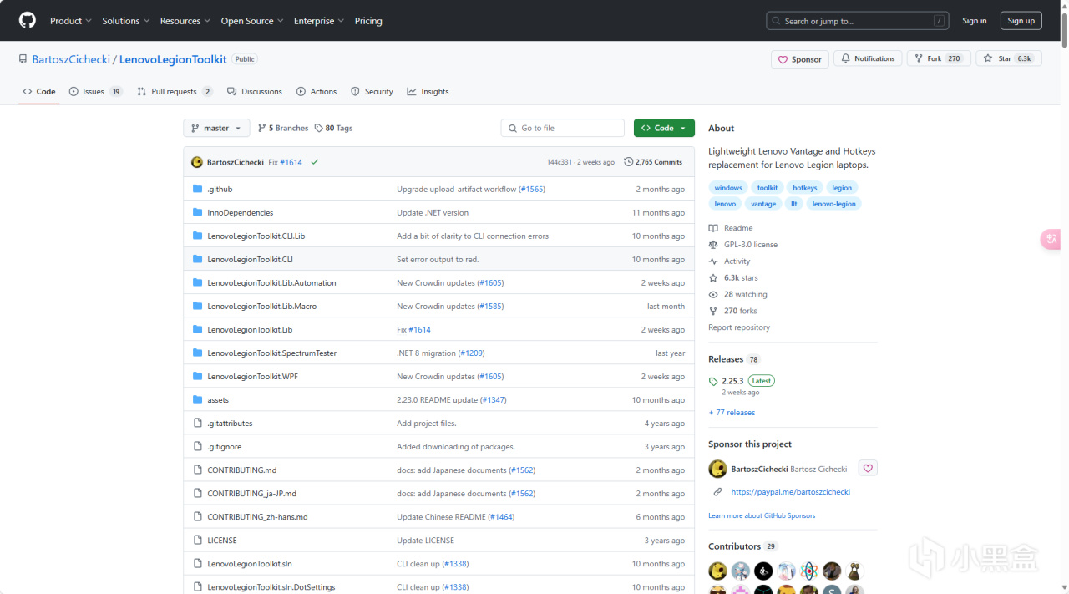Open the GitHub logo home icon

tap(28, 20)
